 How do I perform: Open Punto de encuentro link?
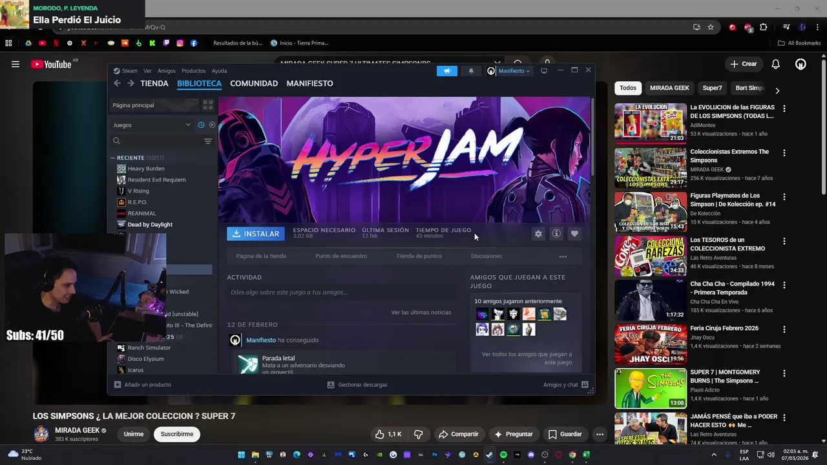pos(341,256)
